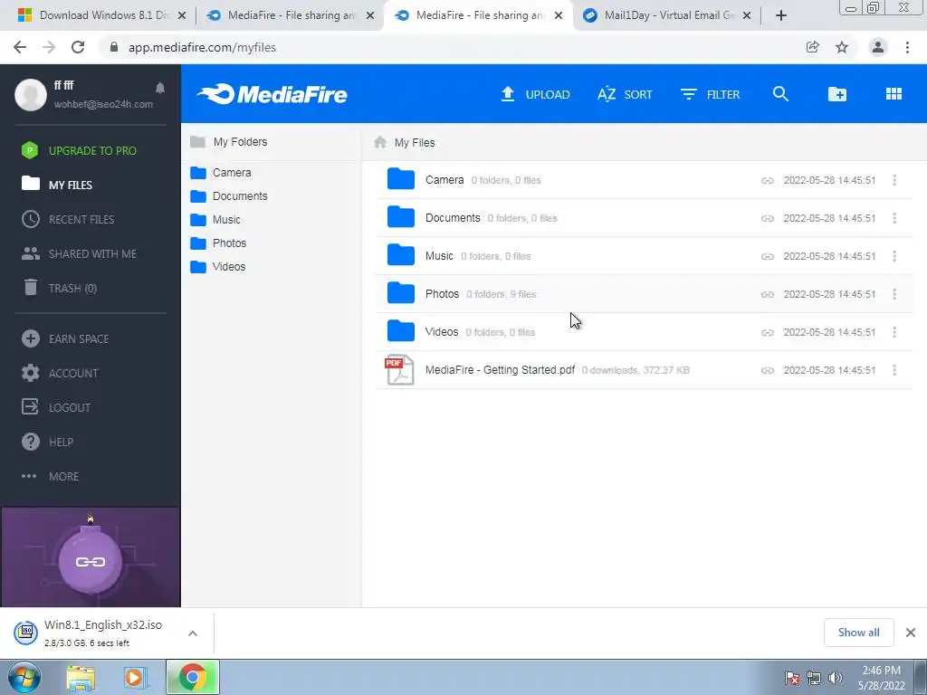This screenshot has width=927, height=695.
Task: Open the Camera folder row
Action: (x=644, y=180)
